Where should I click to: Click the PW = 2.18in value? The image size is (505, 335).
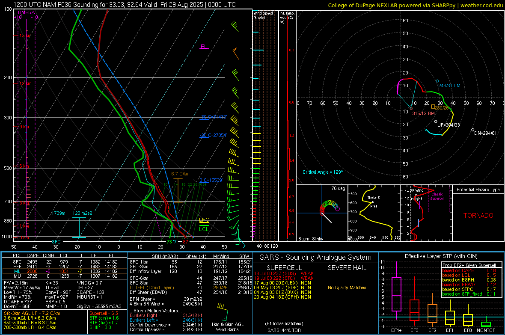click(16, 283)
